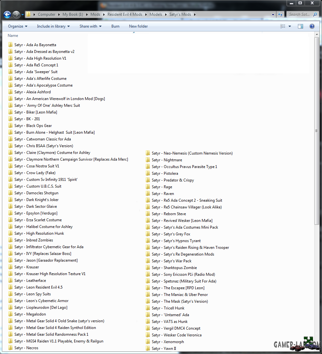Screen dimensions: 322x354
Task: Sort by the Name column header
Action: pos(13,36)
